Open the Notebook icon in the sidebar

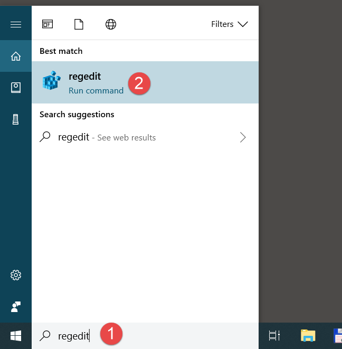click(x=16, y=88)
